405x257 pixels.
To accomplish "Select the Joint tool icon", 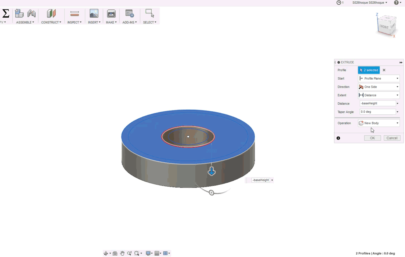I will coord(31,13).
